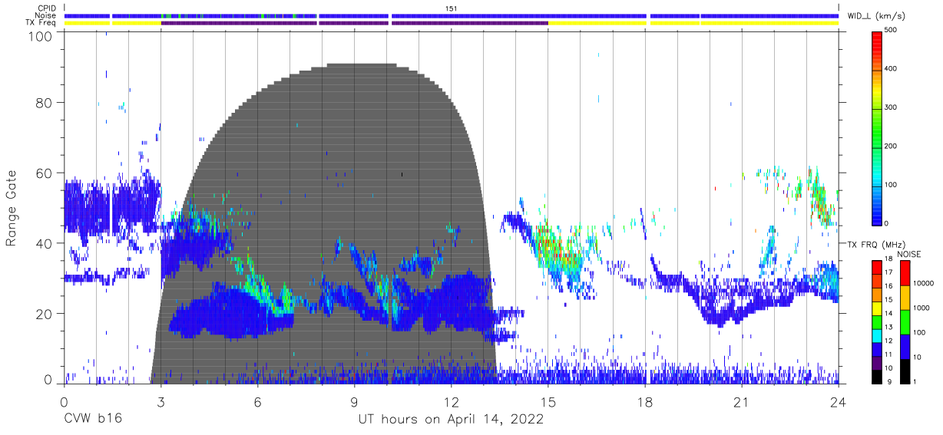Click the '300' label on the WID scale
The image size is (943, 435).
click(x=891, y=107)
